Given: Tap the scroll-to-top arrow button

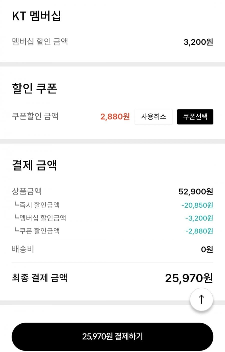Looking at the screenshot, I should pos(201,299).
